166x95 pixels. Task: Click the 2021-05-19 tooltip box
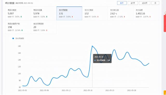102,58
